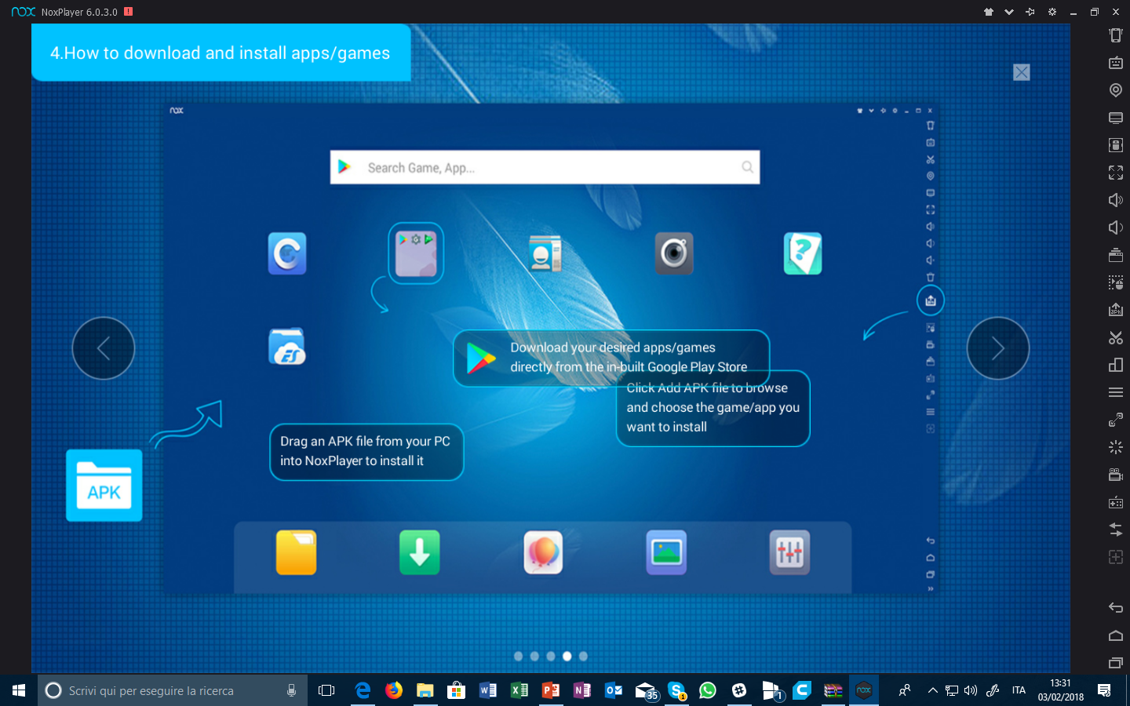Click the yellow file manager dock icon

tap(297, 552)
